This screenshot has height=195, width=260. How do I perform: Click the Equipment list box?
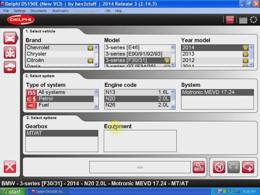point(140,141)
